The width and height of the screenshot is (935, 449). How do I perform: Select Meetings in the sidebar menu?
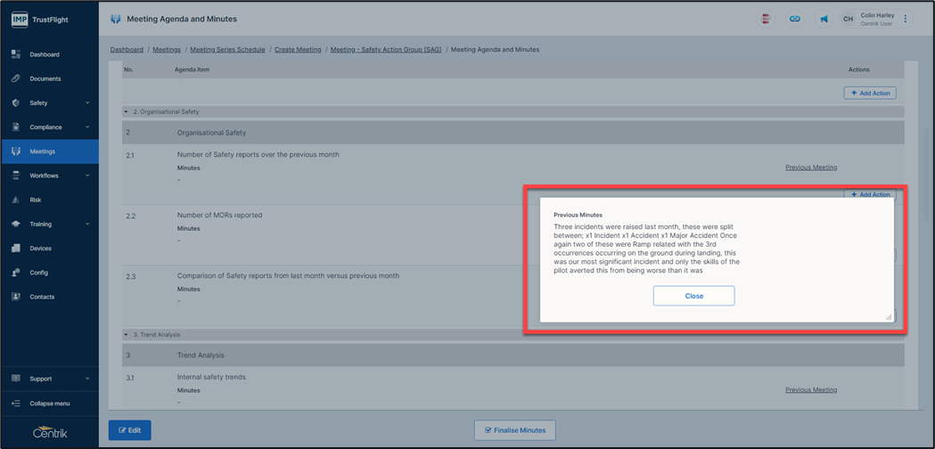coord(43,151)
